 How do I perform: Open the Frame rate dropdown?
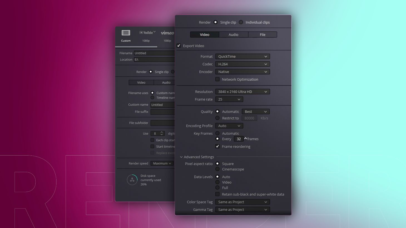coord(229,99)
